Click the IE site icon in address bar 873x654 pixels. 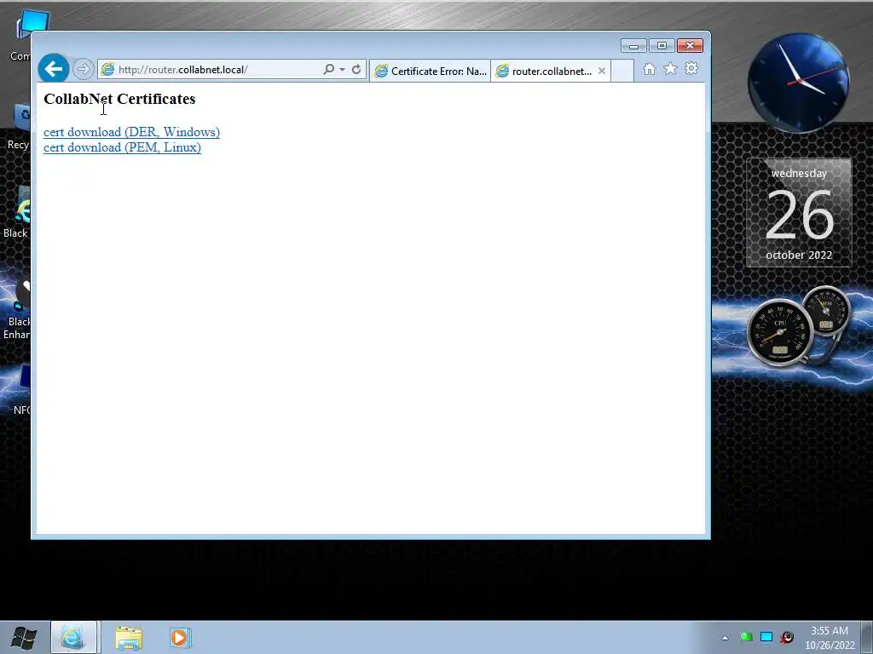click(107, 69)
